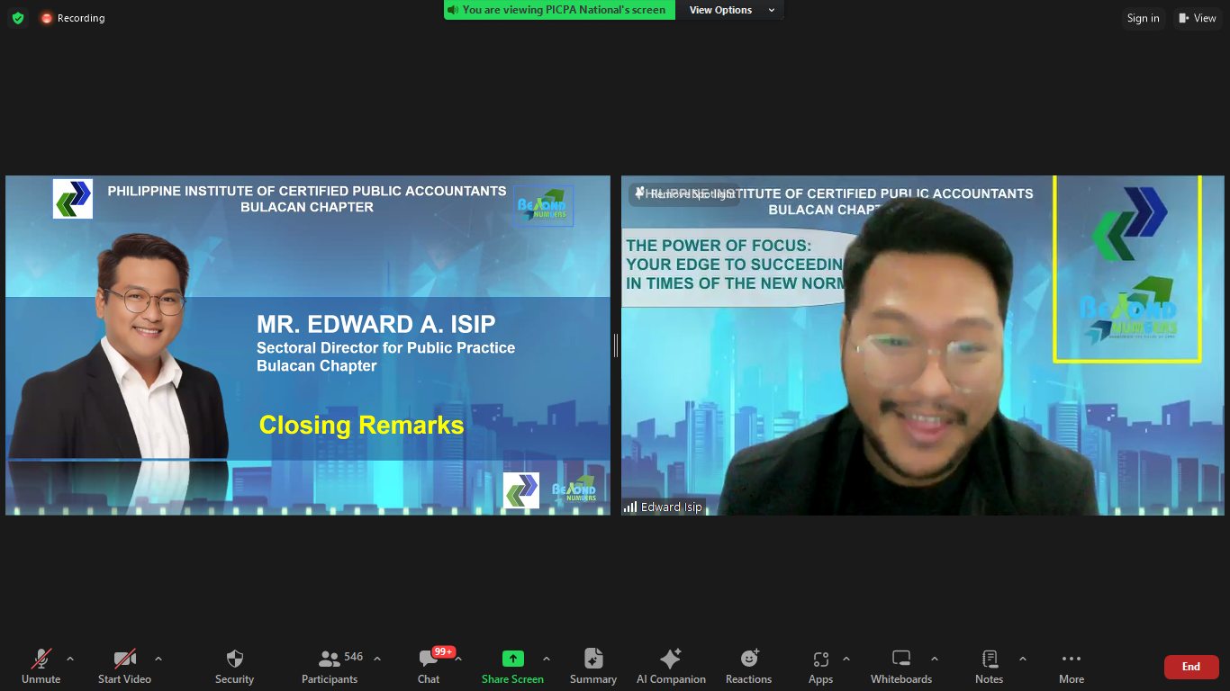
Task: Expand the chevron next to Share Screen
Action: 546,659
